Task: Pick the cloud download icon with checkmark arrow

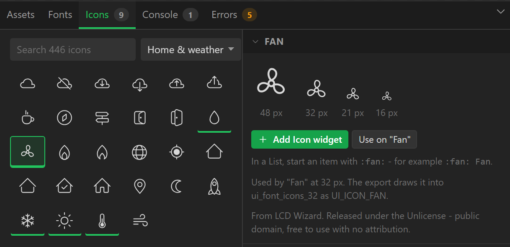Action: point(102,84)
